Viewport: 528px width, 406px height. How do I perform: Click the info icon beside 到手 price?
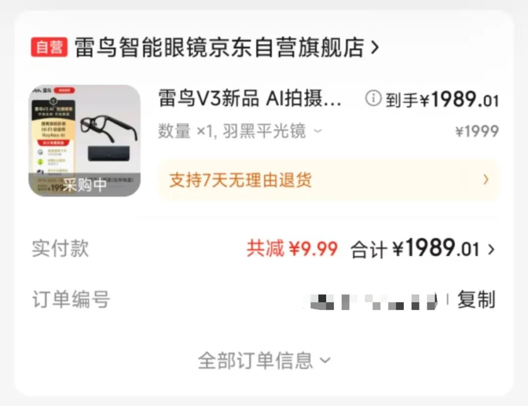[373, 99]
